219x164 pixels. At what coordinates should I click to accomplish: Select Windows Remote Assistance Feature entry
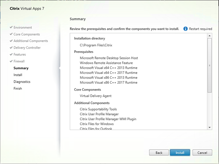click(106, 63)
